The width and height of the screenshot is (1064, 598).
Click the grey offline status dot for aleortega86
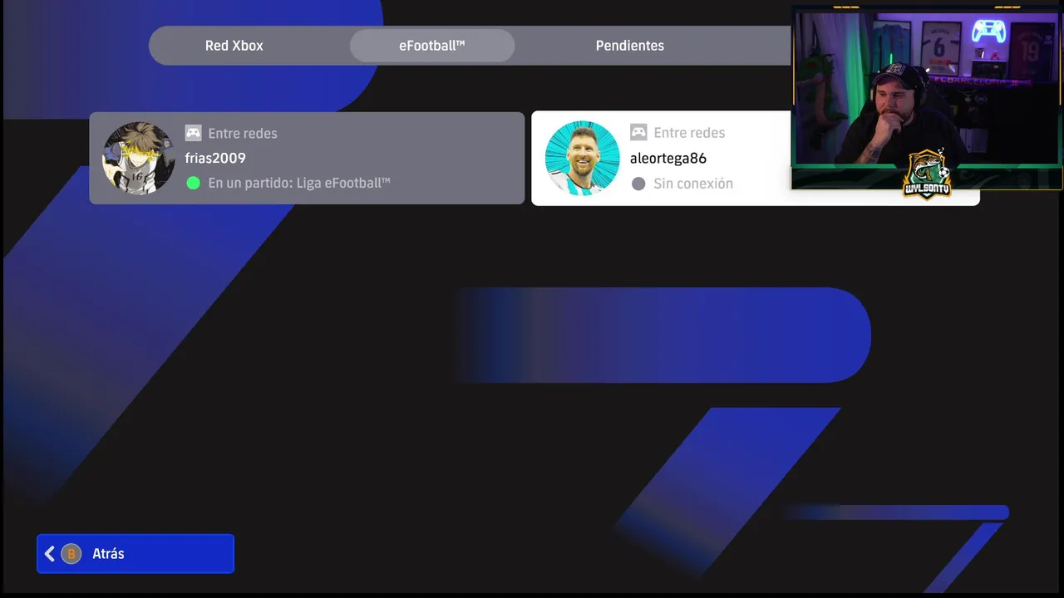[x=638, y=184]
